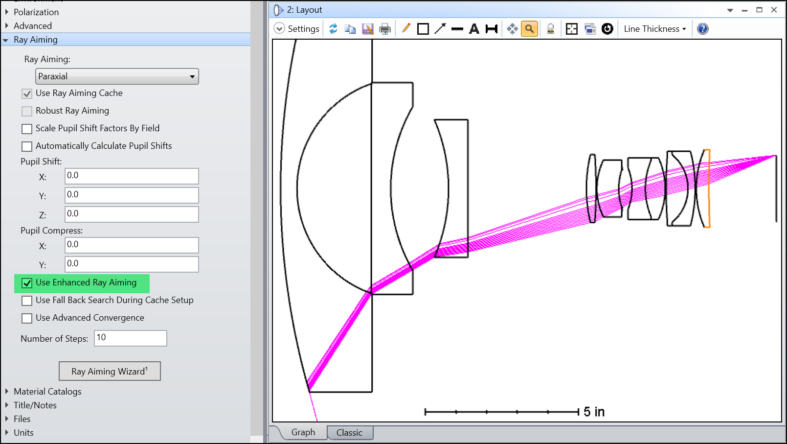Select the pencil annotation tool
Screen dimensions: 787x444
(x=406, y=29)
